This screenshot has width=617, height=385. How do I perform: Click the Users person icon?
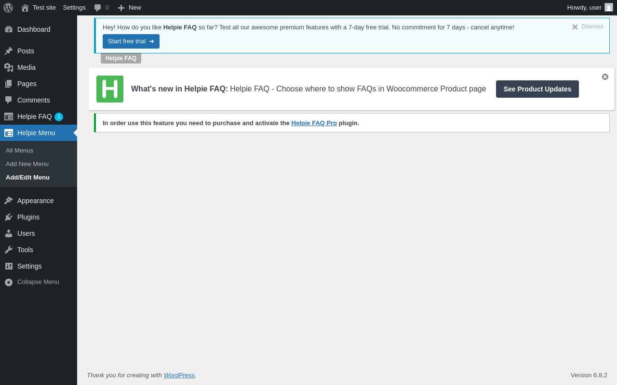point(9,233)
